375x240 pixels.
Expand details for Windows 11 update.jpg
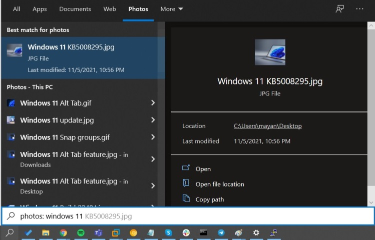[153, 120]
